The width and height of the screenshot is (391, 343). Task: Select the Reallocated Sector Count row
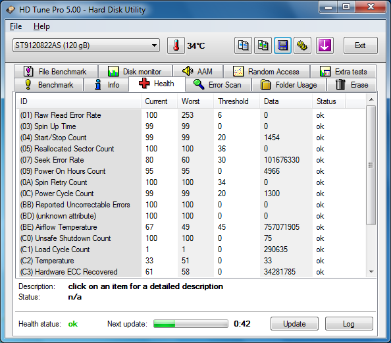pos(191,149)
